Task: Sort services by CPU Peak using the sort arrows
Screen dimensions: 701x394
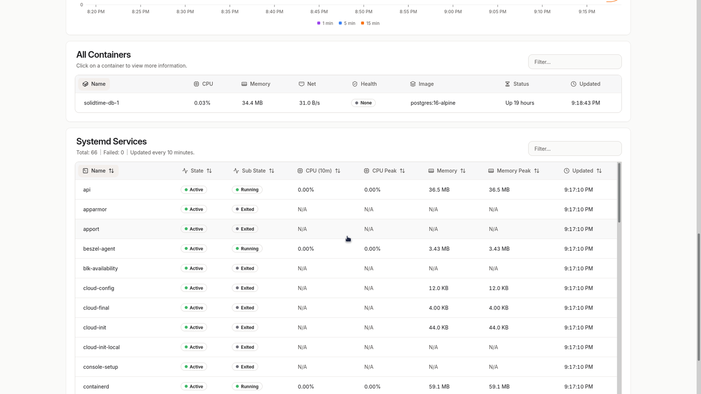Action: click(x=402, y=171)
